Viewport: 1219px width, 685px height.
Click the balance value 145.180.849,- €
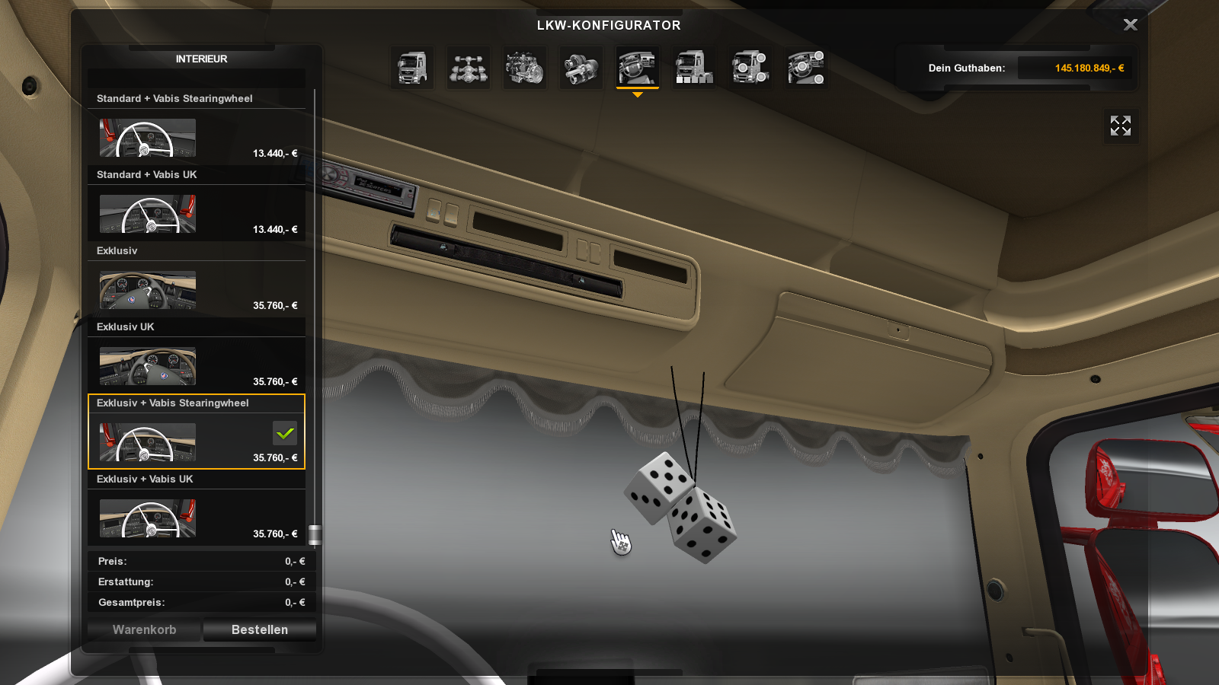[x=1089, y=68]
